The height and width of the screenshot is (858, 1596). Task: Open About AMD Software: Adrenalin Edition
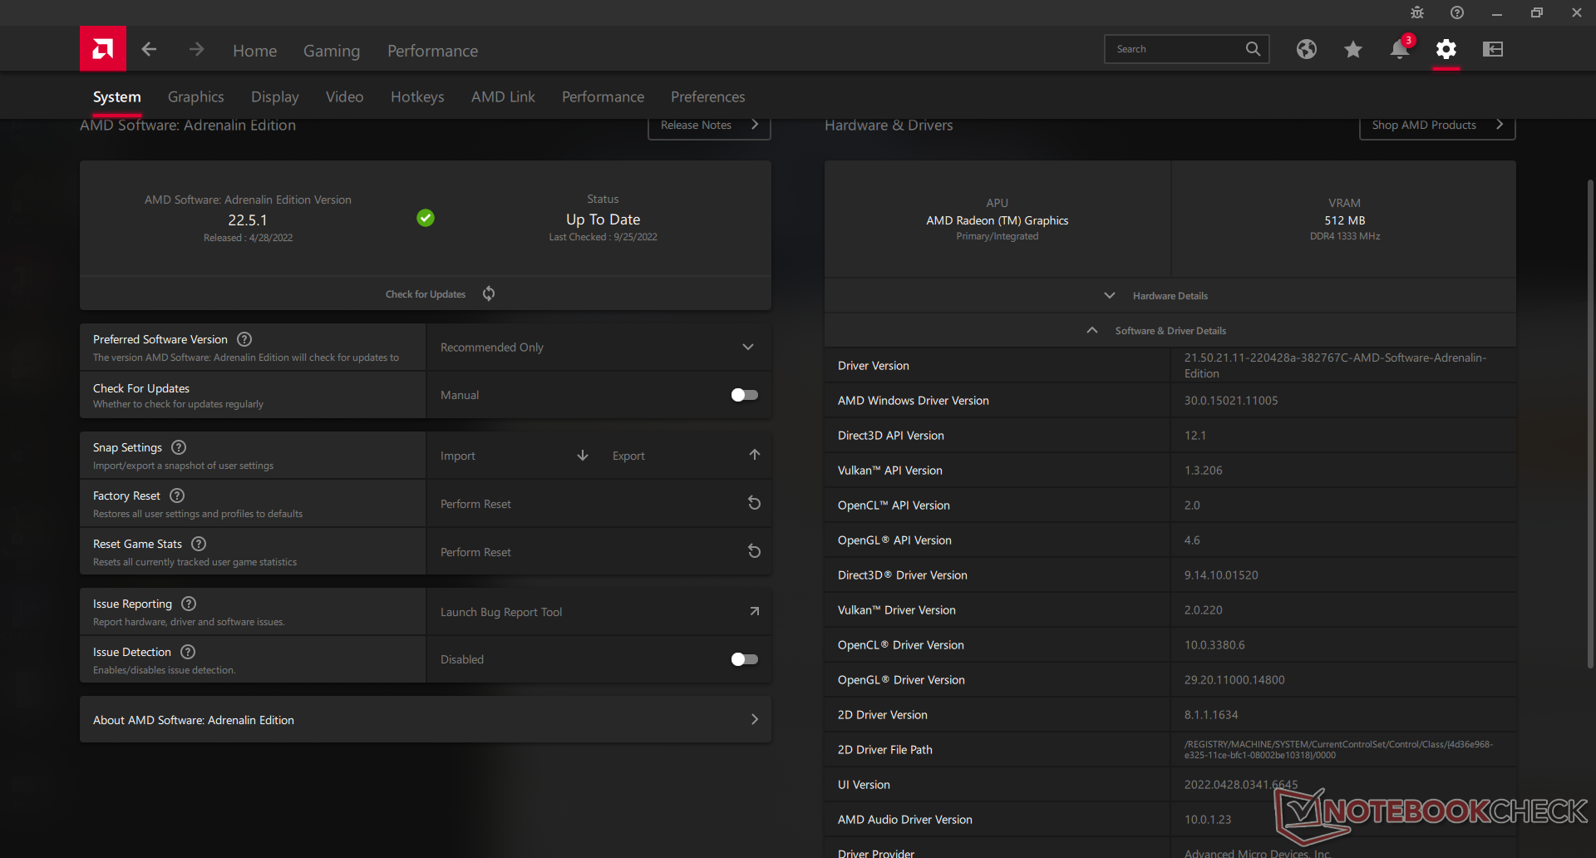tap(426, 719)
